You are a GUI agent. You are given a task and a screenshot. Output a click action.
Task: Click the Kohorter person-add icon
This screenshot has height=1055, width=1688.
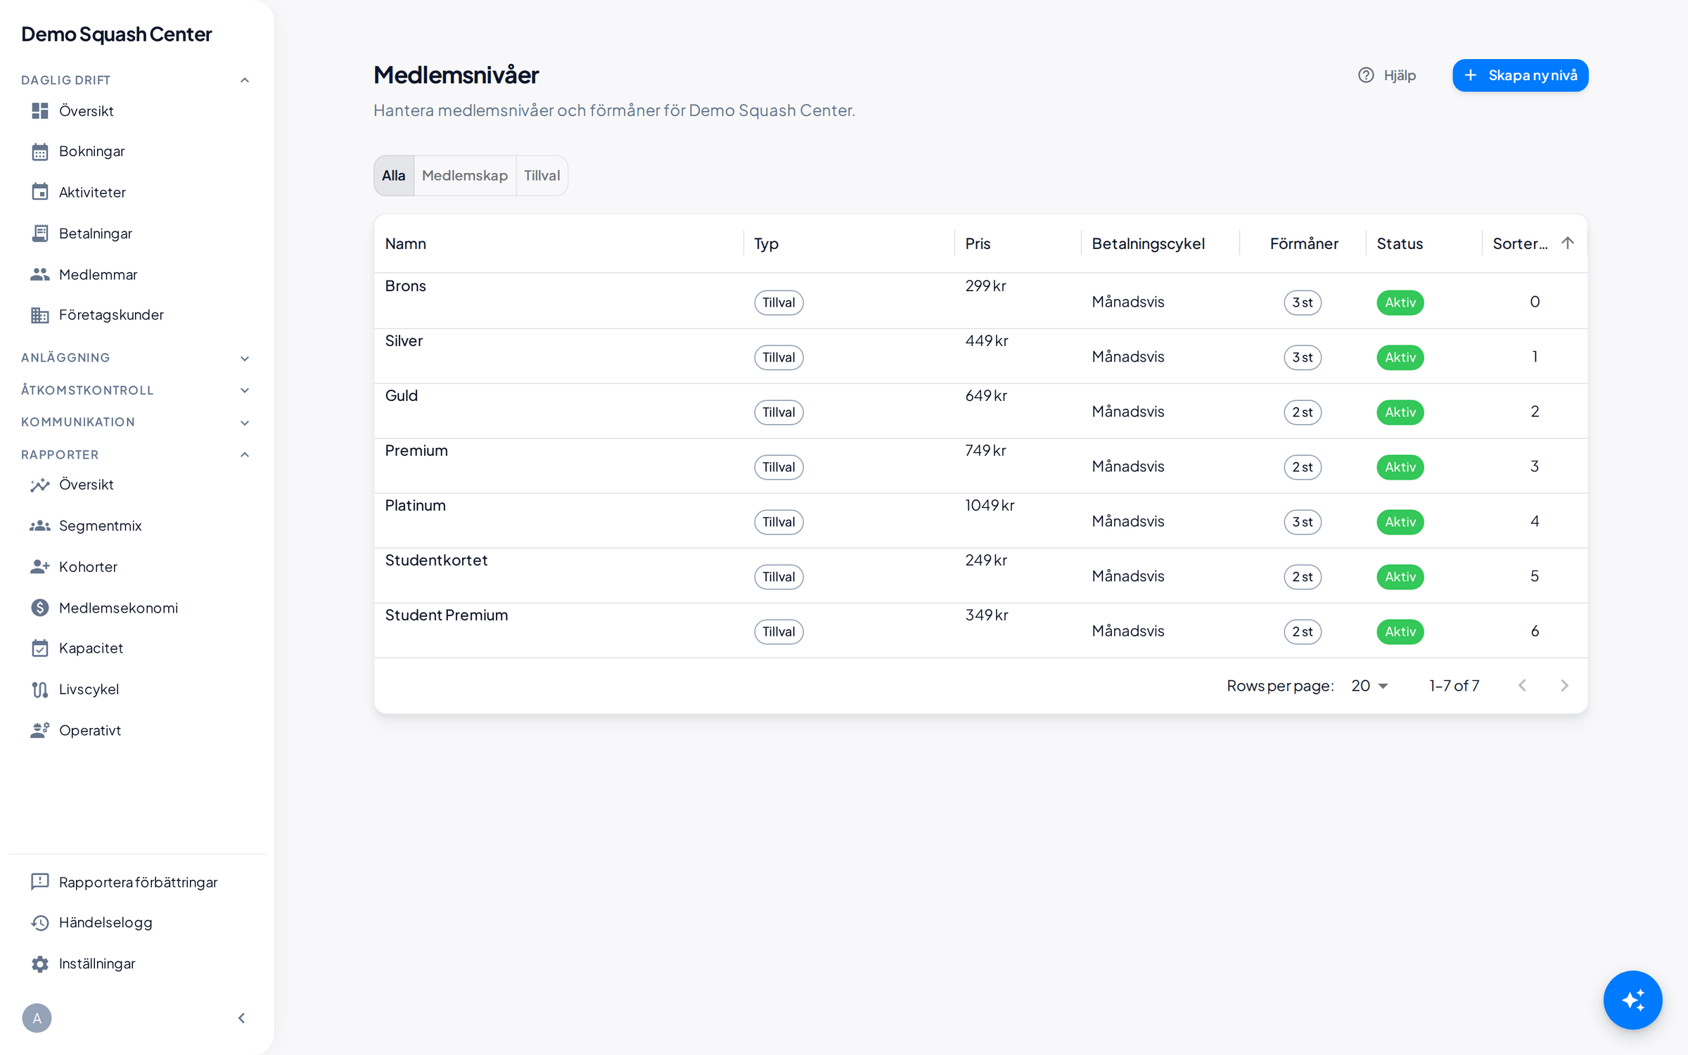tap(40, 566)
